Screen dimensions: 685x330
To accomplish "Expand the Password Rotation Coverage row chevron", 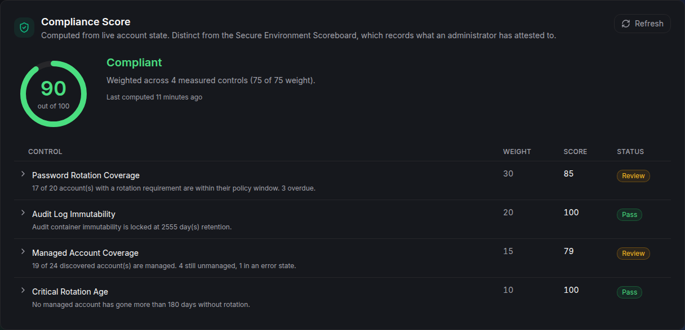I will [x=23, y=174].
